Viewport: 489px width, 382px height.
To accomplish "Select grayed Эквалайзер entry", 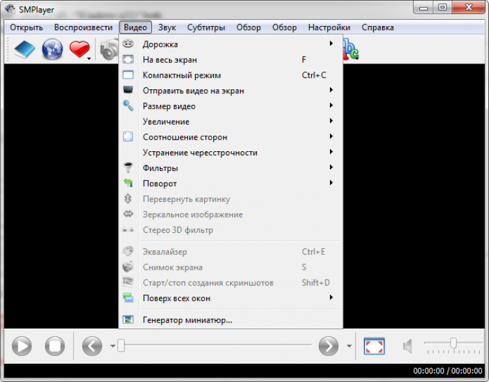I will 231,252.
